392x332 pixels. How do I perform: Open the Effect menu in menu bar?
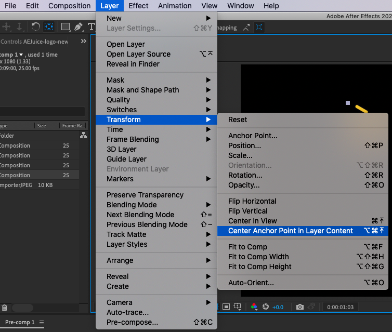click(138, 6)
